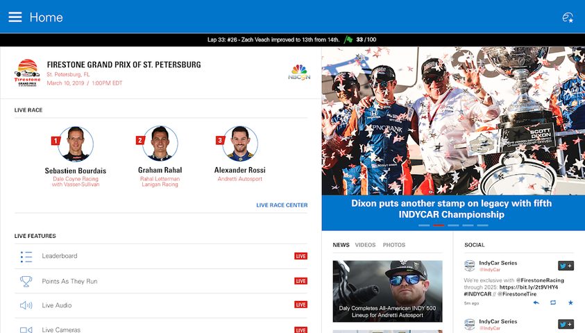This screenshot has width=585, height=333.
Task: Click the 'March 10, 2019 / 1:00PM EDT' date
Action: (85, 83)
